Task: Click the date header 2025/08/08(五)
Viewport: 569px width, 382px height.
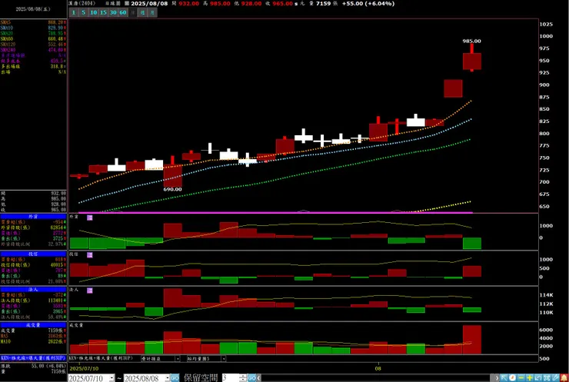Action: (33, 9)
